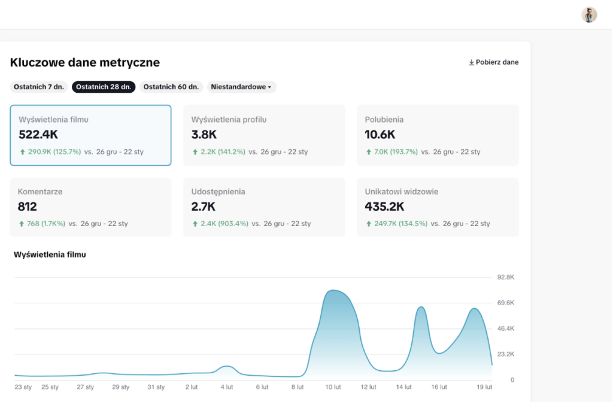
Task: Open the Unikatowi widzowie metric card
Action: click(x=438, y=207)
